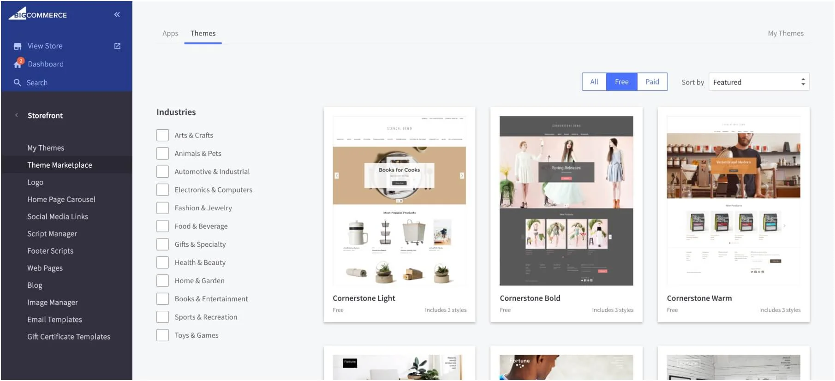Open Social Media Links

click(x=58, y=216)
